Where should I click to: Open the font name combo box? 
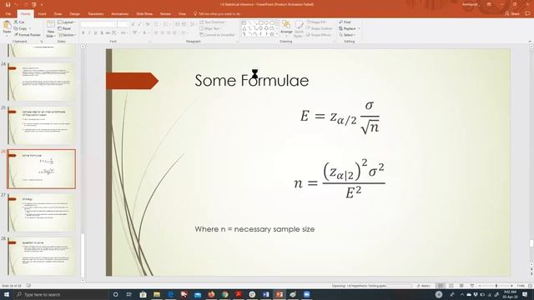click(98, 24)
